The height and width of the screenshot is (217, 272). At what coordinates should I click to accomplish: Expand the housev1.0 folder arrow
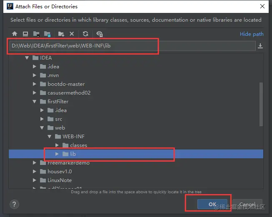[x=34, y=172]
